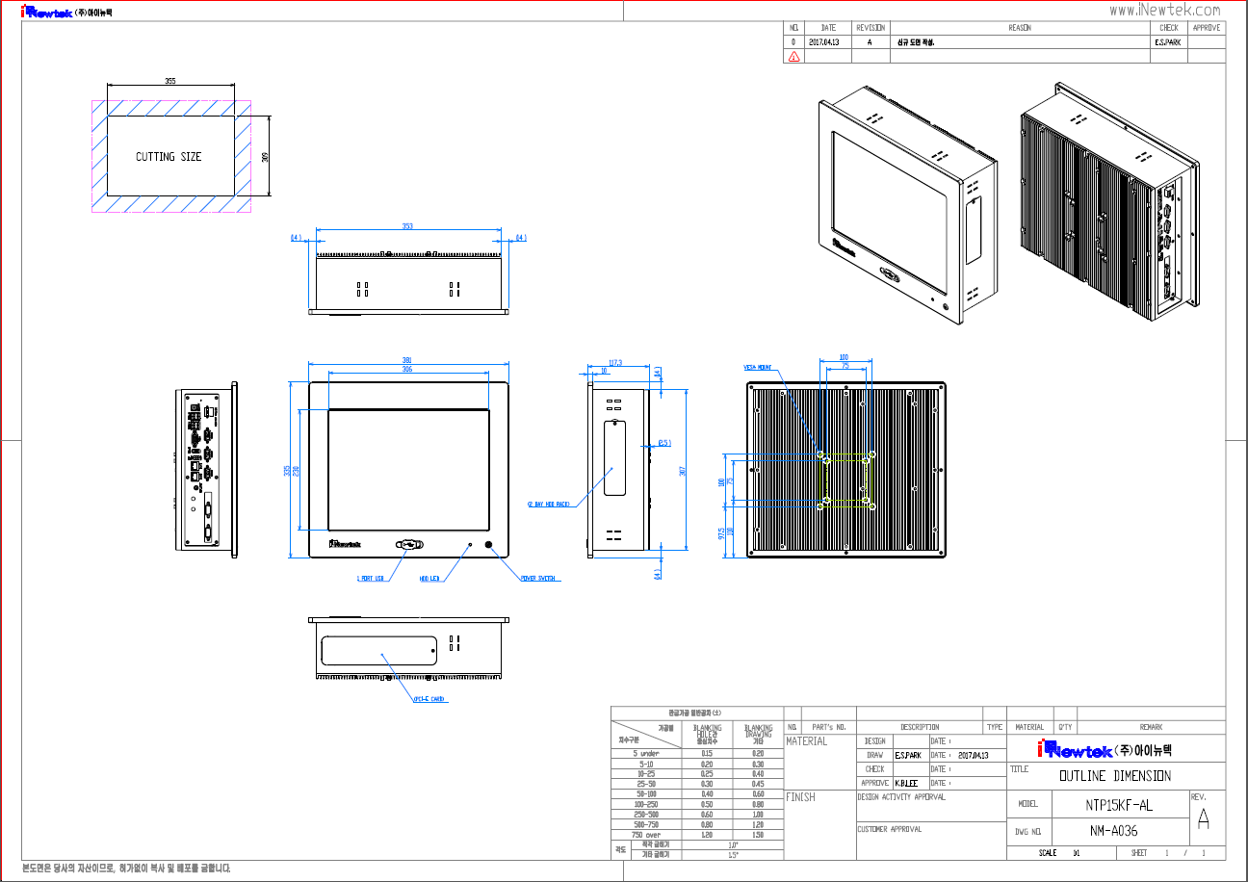Image resolution: width=1248 pixels, height=882 pixels.
Task: Click the '97.5' rear view dimension
Action: (722, 532)
